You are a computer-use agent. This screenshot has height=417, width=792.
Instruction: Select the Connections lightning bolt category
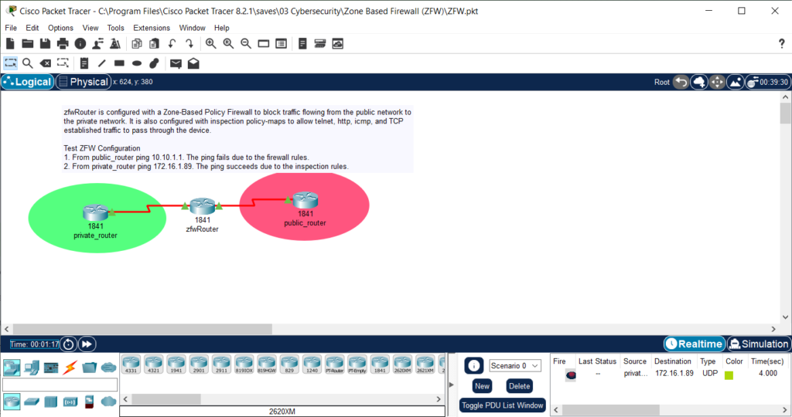click(70, 368)
